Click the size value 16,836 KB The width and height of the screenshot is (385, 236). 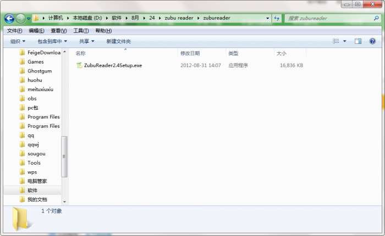point(291,65)
